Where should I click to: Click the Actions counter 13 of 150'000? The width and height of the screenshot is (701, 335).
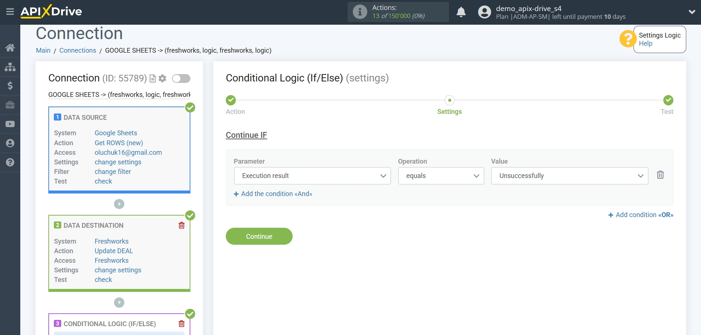point(398,16)
